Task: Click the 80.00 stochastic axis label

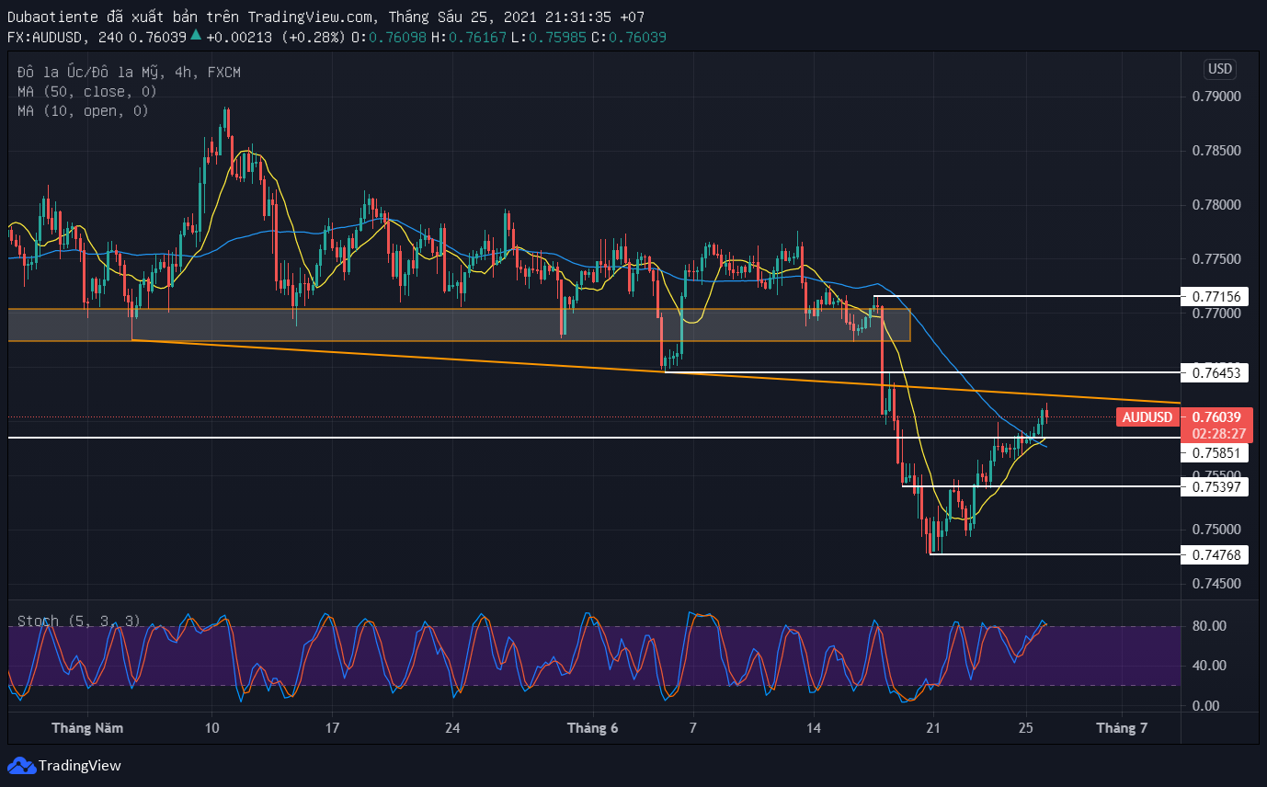Action: point(1209,626)
